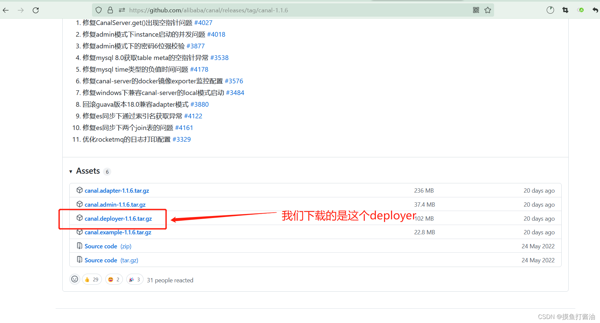Open issue #4027 link

tap(203, 23)
